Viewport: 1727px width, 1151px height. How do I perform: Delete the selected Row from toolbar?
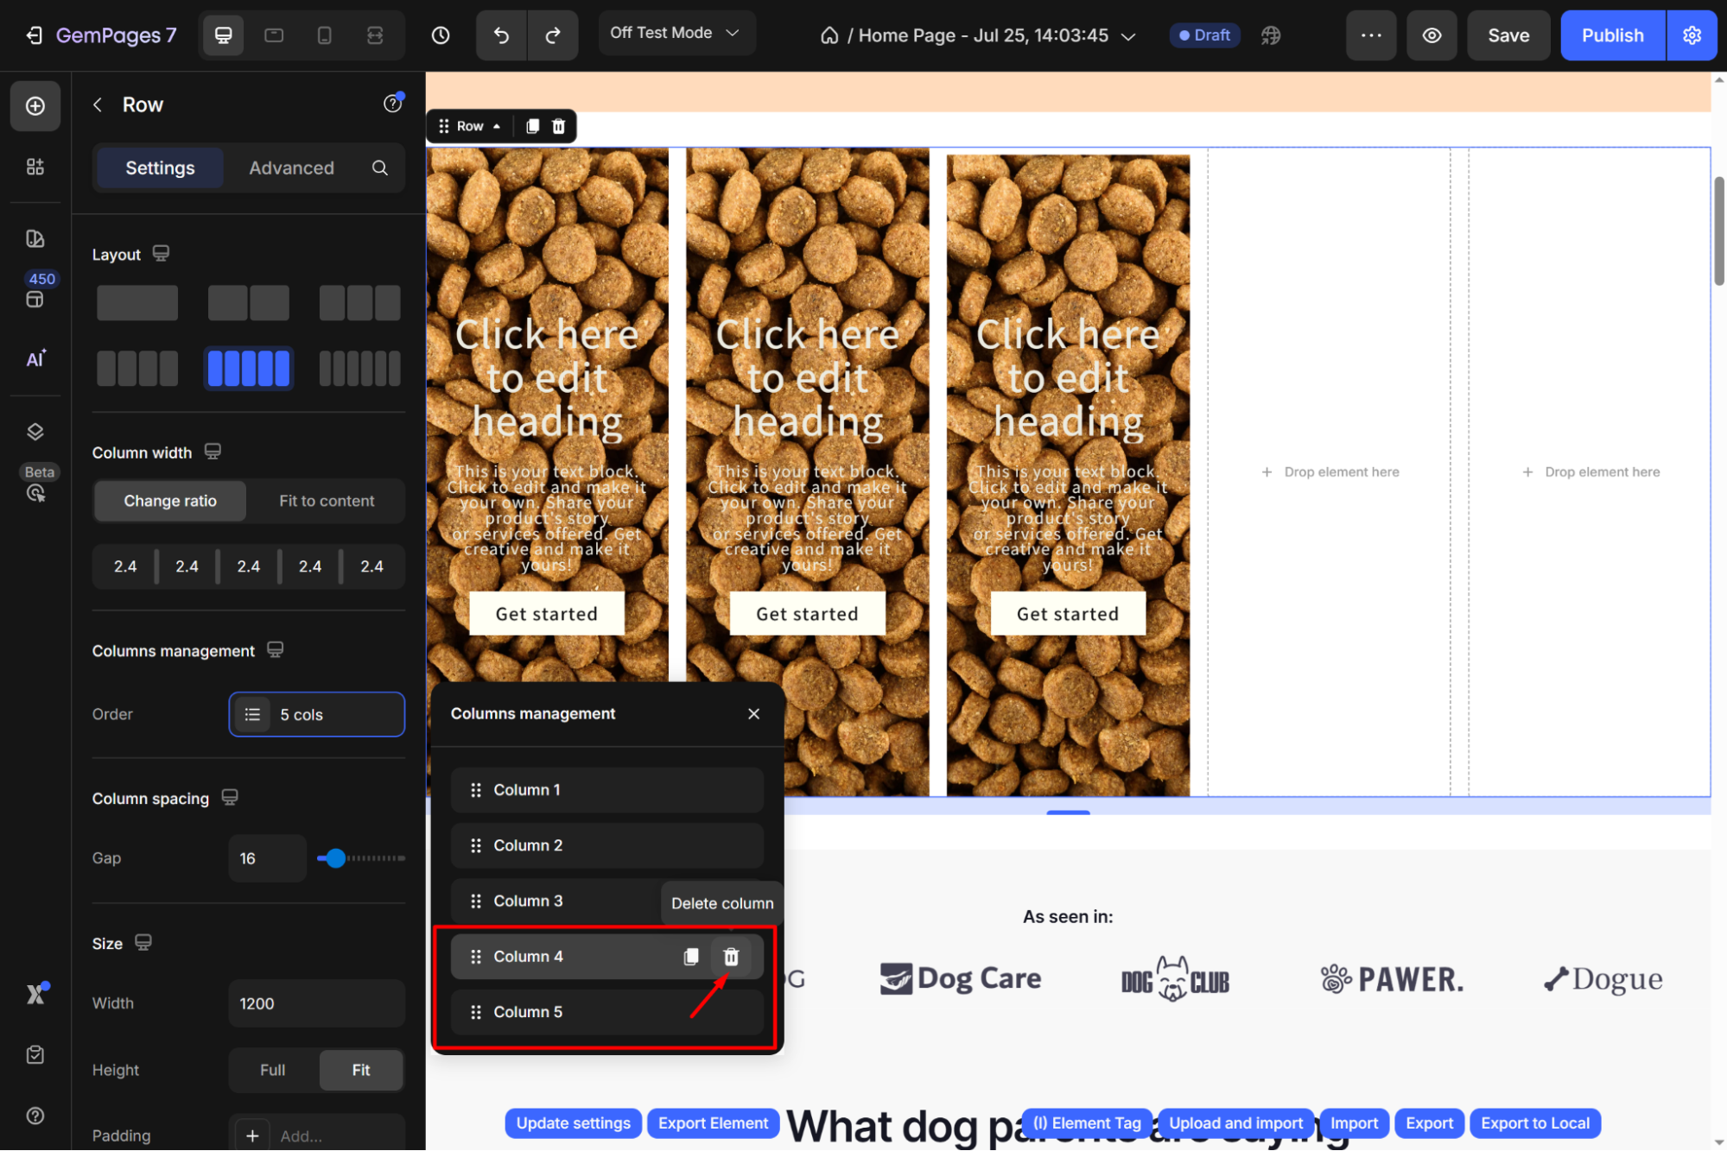pyautogui.click(x=559, y=126)
